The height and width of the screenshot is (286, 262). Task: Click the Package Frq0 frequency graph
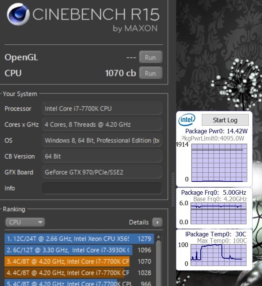click(x=218, y=213)
